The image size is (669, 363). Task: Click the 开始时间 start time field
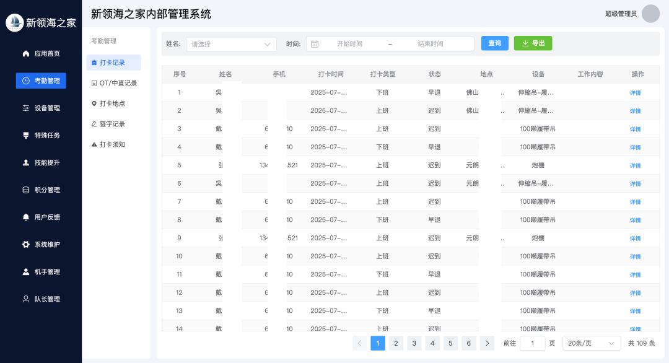point(349,44)
